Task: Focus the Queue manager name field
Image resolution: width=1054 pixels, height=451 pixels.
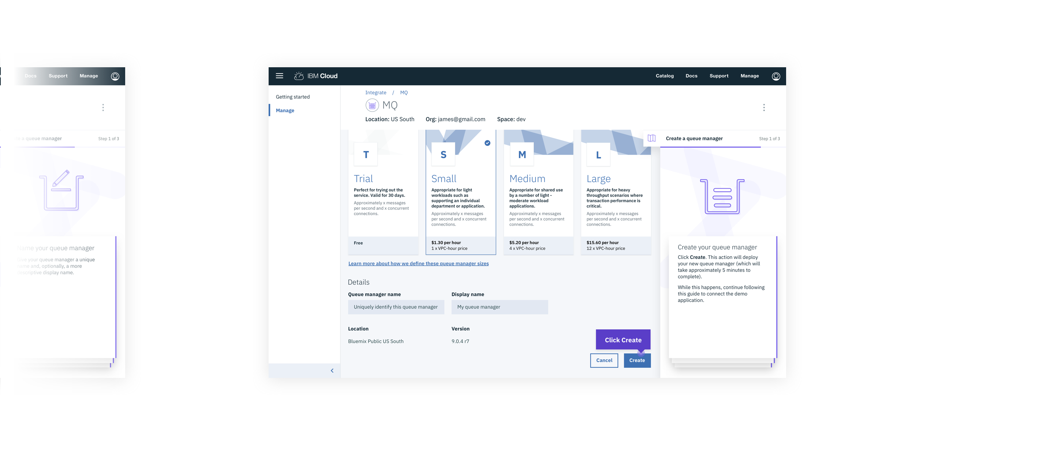Action: 396,307
